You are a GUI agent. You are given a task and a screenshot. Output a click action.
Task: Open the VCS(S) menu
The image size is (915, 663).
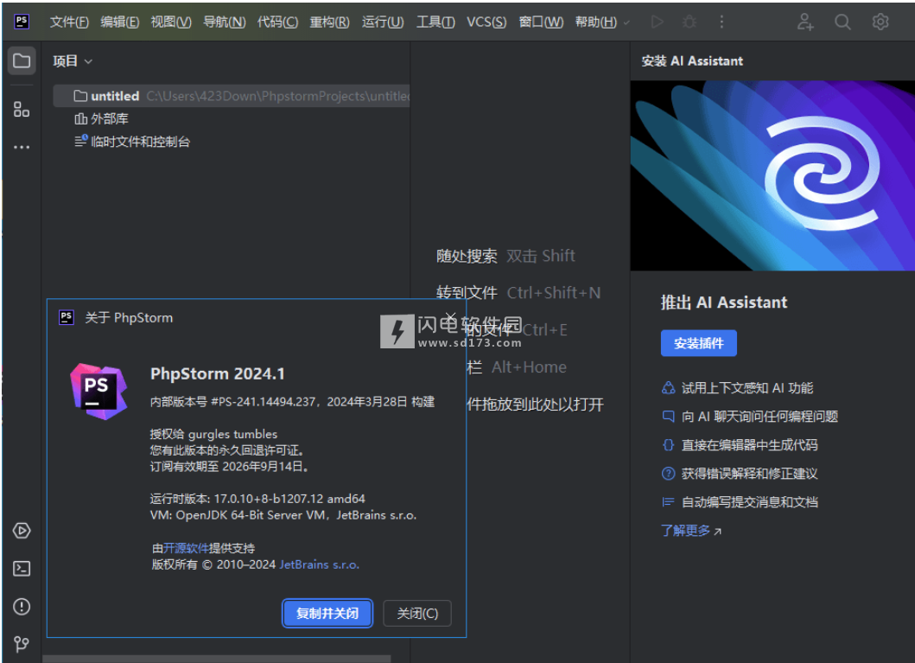click(486, 22)
